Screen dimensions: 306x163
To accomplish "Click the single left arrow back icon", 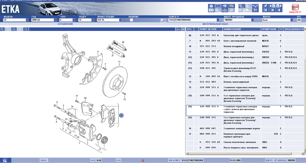I will click(279, 10).
